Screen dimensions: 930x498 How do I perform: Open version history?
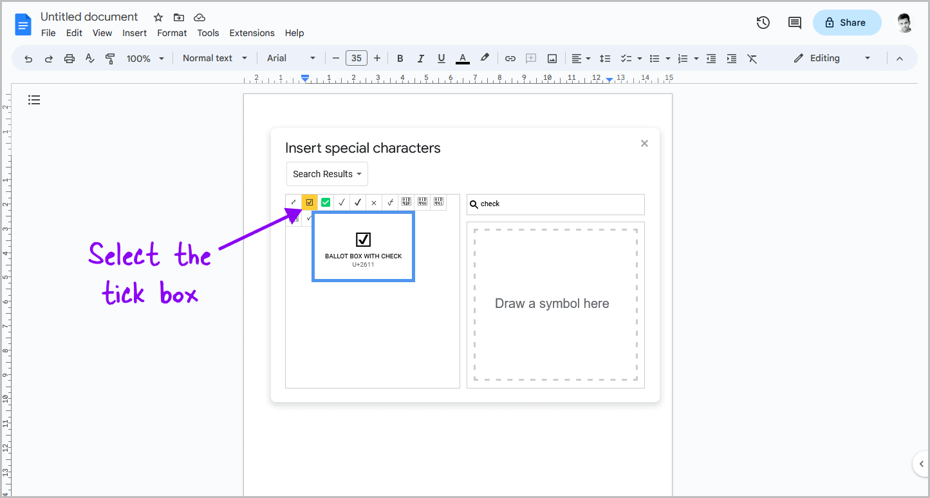click(x=763, y=23)
